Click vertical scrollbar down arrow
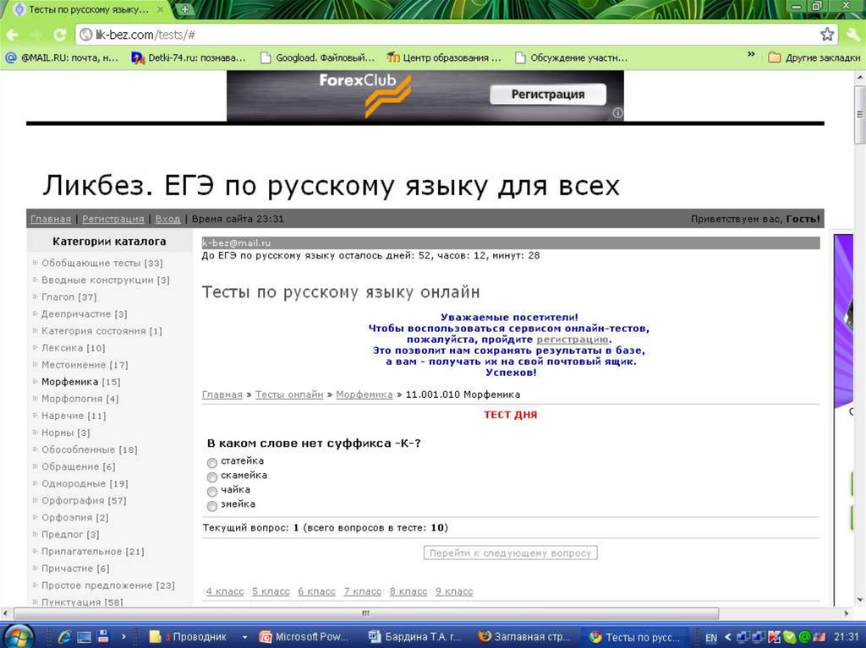This screenshot has width=866, height=648. [x=859, y=599]
